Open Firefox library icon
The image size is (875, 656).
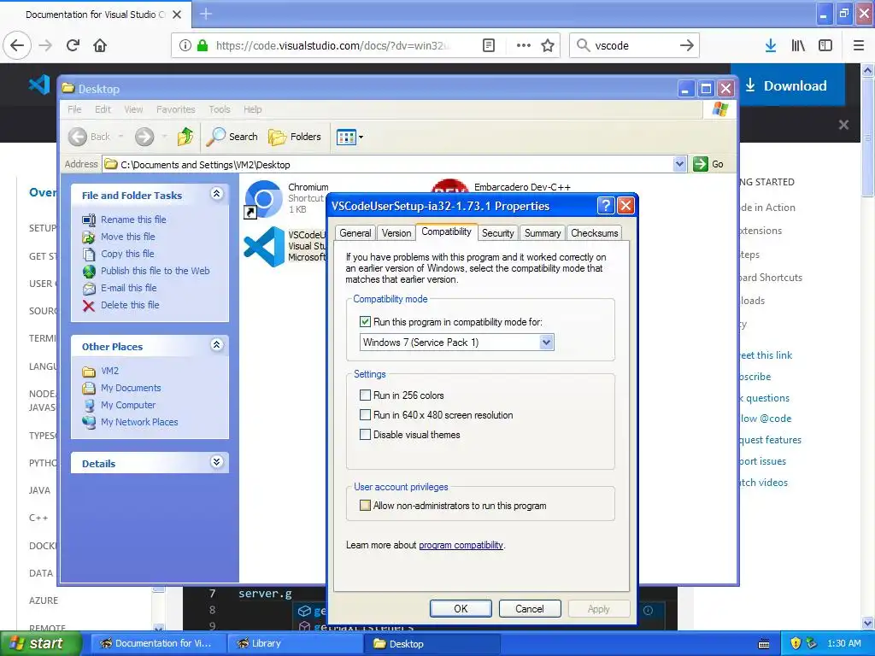pos(798,45)
